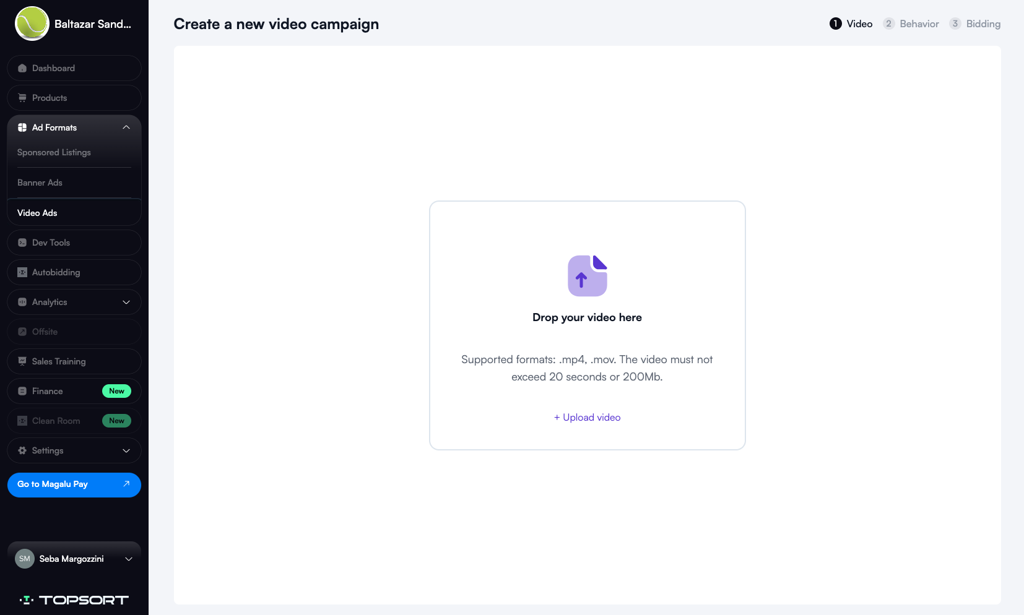Click the tennis ball account avatar
This screenshot has height=615, width=1024.
coord(32,24)
